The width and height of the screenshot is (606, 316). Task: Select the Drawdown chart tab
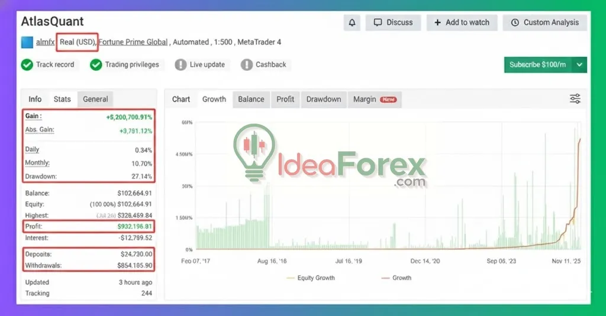324,100
